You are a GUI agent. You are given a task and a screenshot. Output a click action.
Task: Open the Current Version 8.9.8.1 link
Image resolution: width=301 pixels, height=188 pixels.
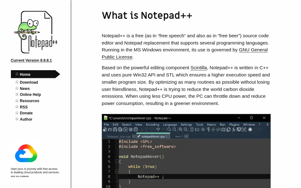point(31,60)
